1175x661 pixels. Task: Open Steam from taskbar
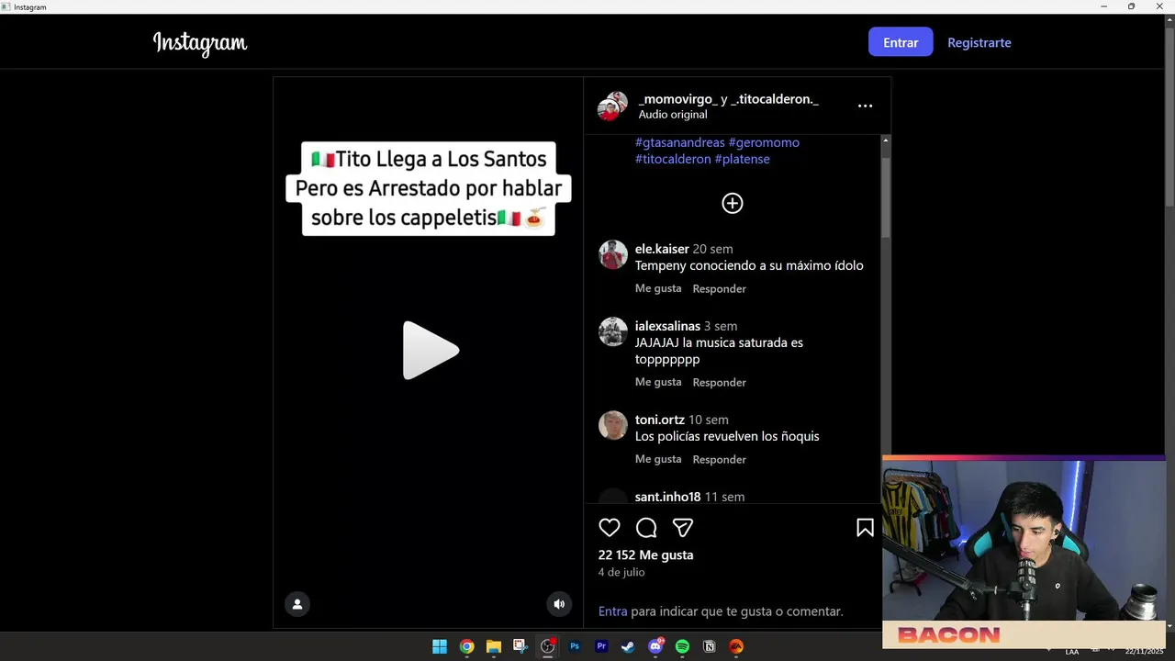(628, 646)
